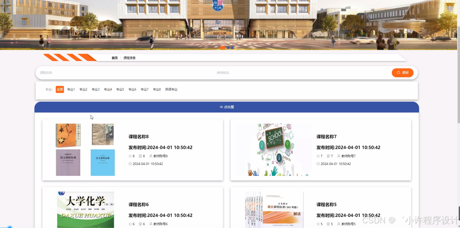
Task: Click the previous-slide arrow on the banner
Action: pos(4,6)
